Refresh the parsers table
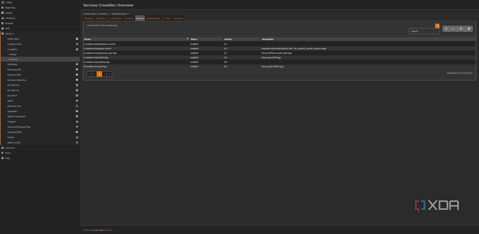479x234 pixels. [446, 29]
